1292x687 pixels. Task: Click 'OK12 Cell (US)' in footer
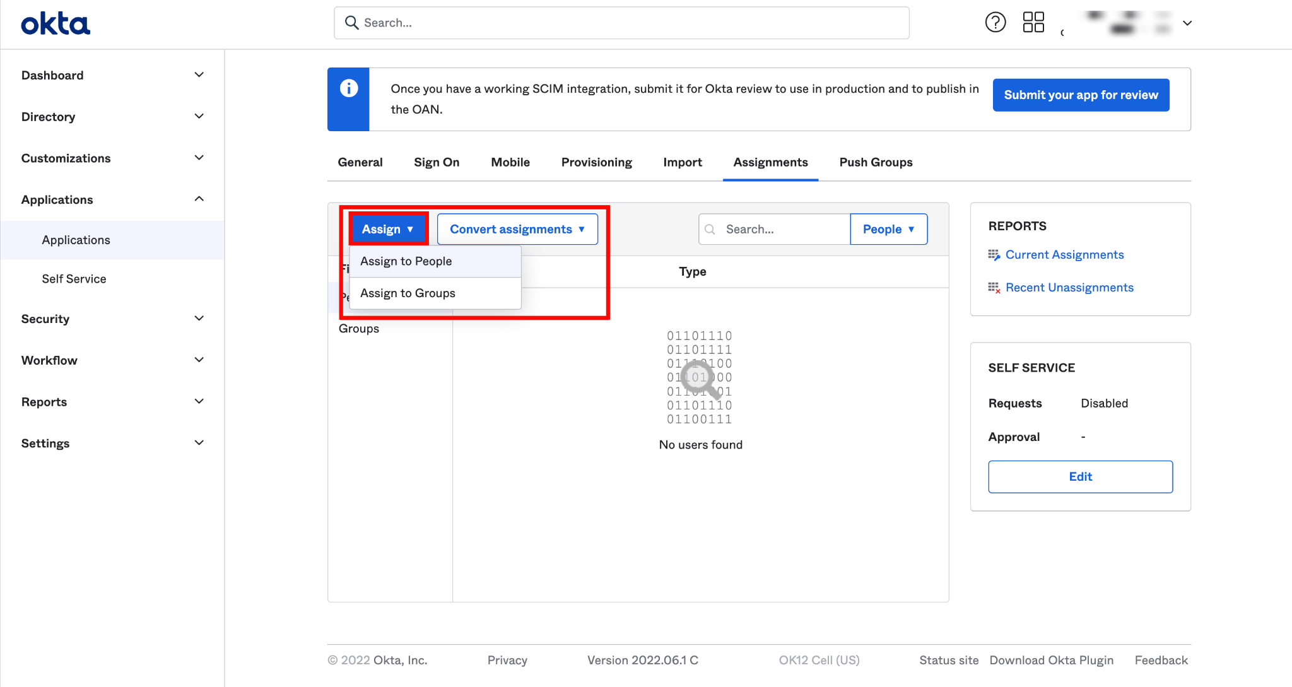click(x=819, y=661)
